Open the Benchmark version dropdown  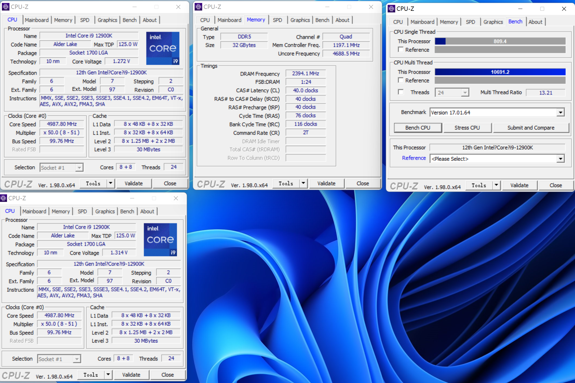(x=560, y=113)
